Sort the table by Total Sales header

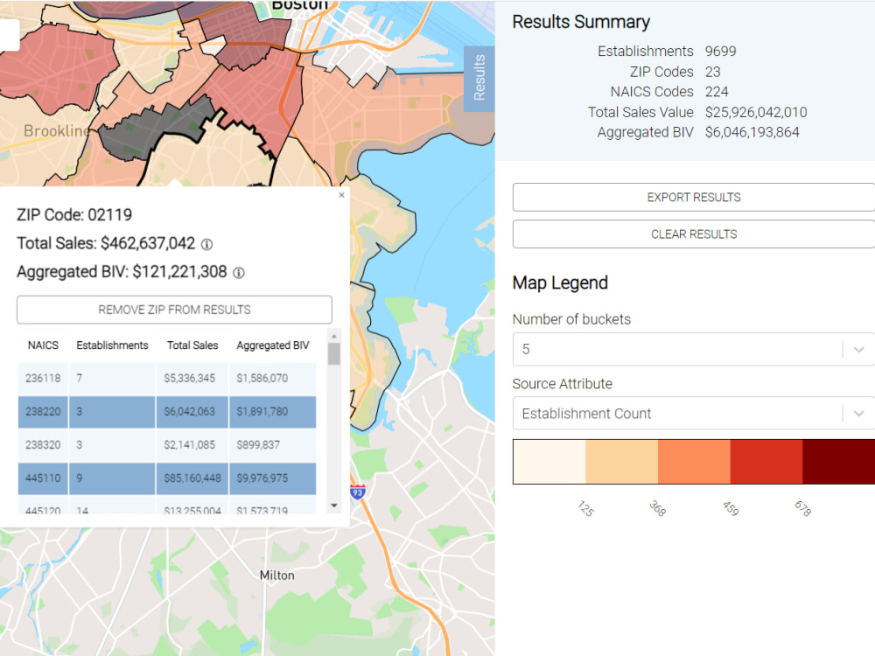[192, 345]
